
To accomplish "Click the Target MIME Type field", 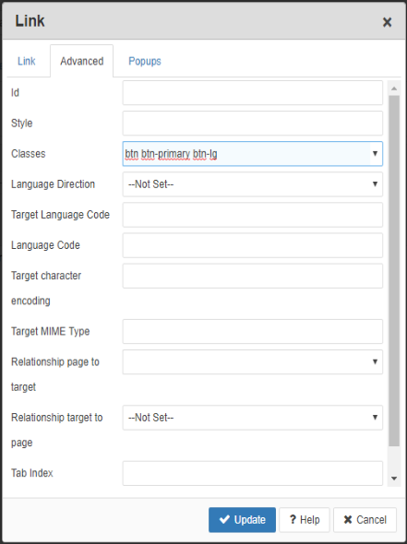I will (x=253, y=331).
